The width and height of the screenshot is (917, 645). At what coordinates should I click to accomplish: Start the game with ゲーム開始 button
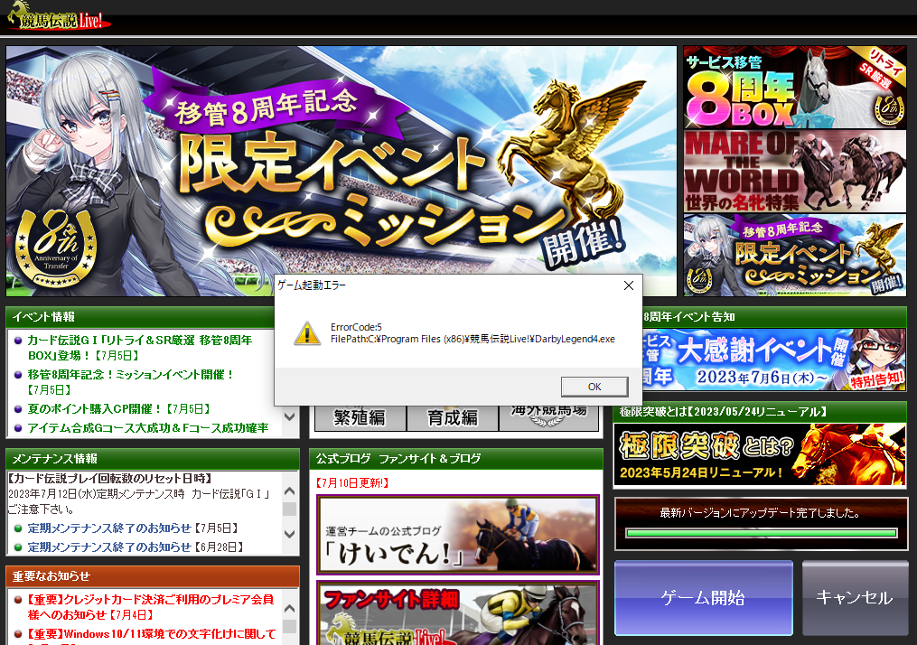coord(704,597)
